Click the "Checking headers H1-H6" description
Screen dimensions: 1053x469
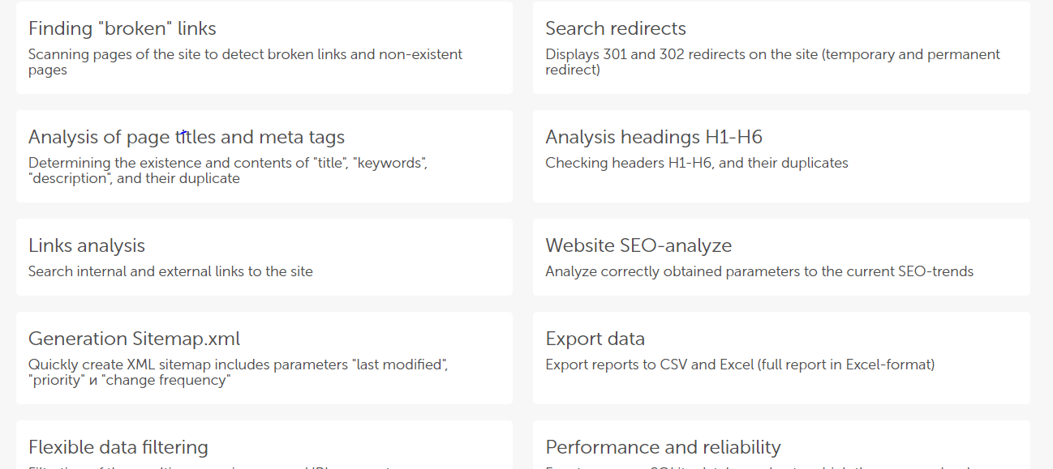pyautogui.click(x=696, y=164)
